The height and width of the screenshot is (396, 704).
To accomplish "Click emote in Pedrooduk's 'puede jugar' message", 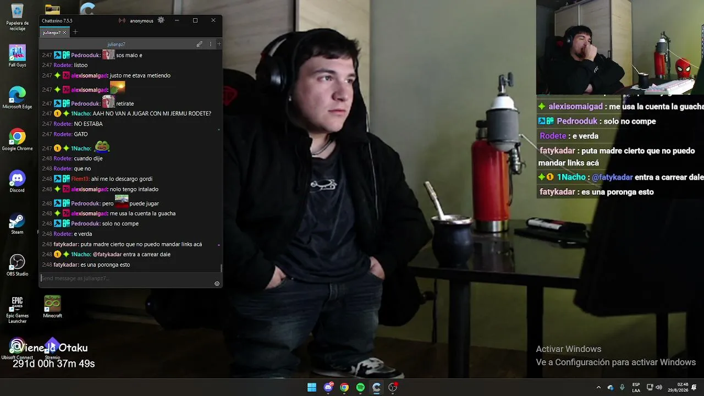I will click(x=122, y=201).
